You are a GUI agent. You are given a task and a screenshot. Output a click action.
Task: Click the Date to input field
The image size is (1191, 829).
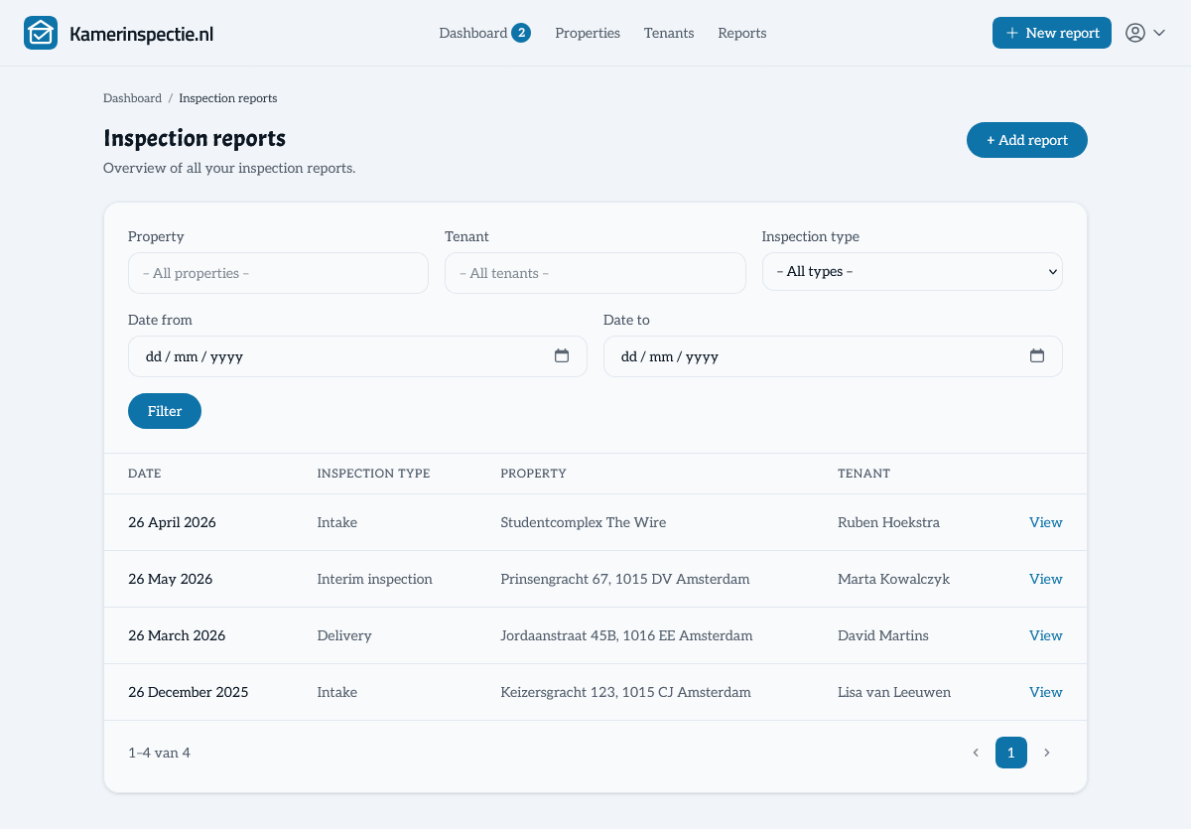[833, 356]
